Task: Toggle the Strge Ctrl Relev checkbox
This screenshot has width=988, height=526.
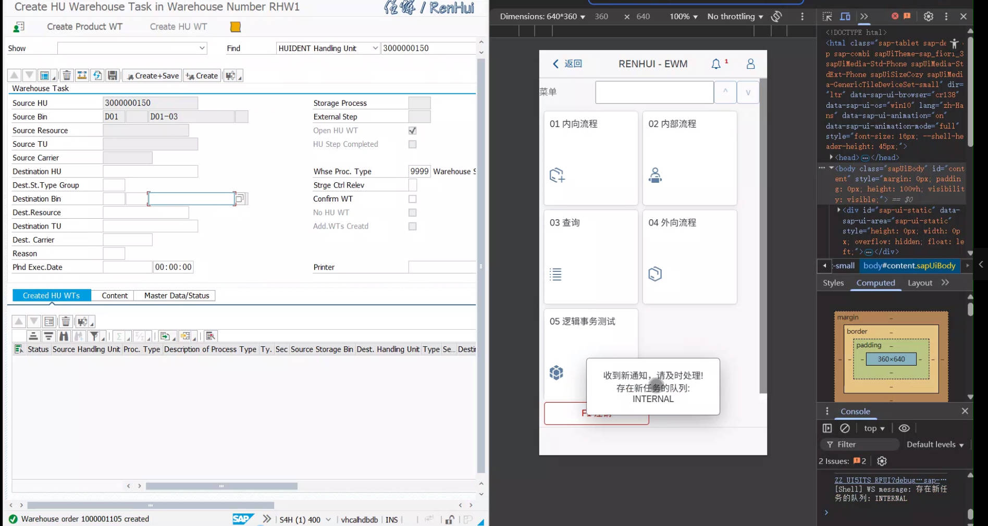Action: [413, 185]
